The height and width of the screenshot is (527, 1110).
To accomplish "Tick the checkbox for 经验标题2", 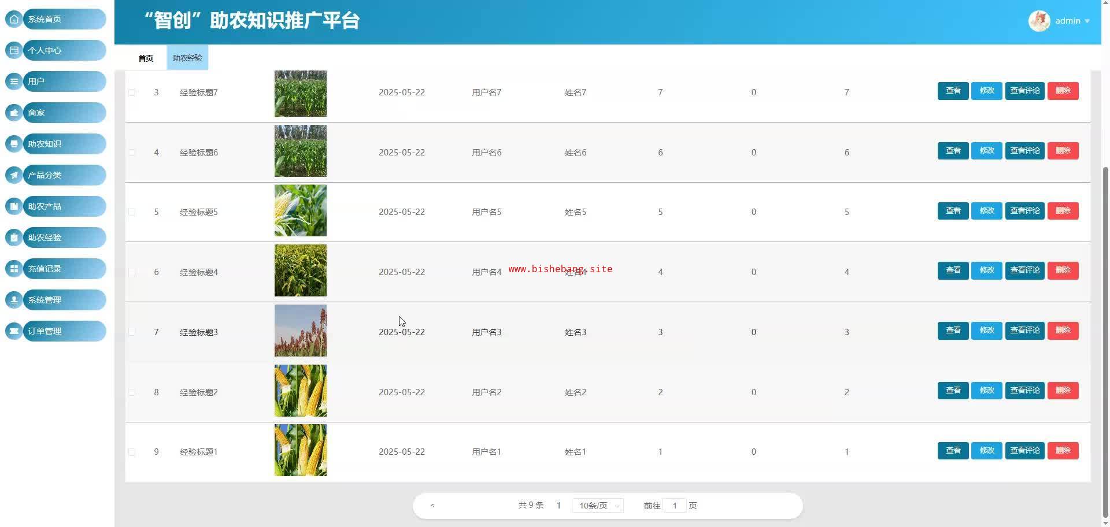I will coord(132,392).
